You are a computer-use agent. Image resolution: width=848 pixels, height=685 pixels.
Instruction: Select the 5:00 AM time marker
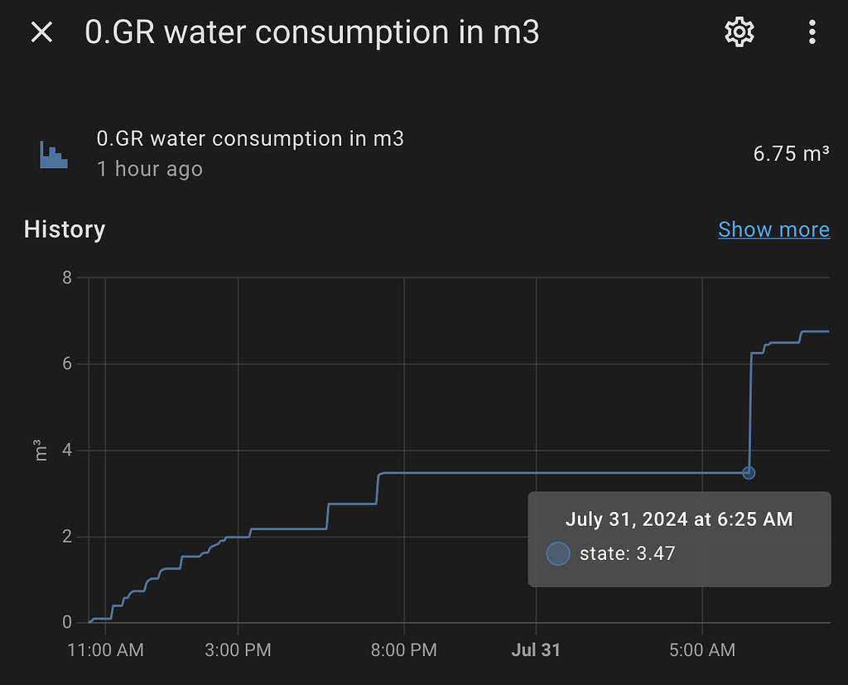702,650
